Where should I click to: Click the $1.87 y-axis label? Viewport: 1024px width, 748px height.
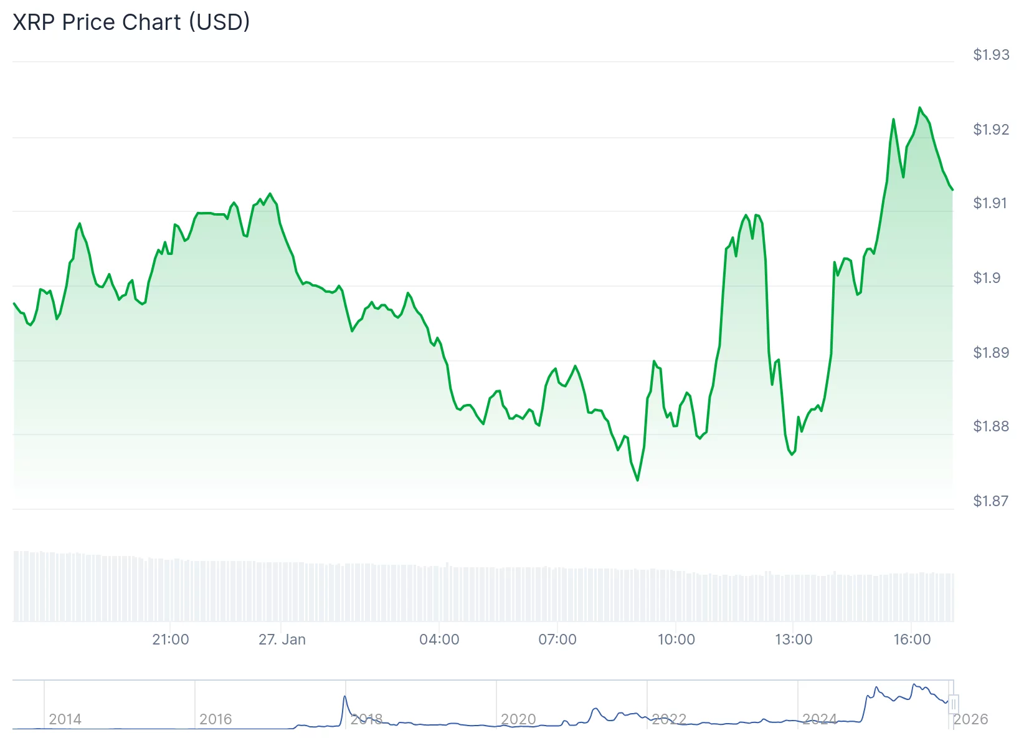pyautogui.click(x=990, y=501)
